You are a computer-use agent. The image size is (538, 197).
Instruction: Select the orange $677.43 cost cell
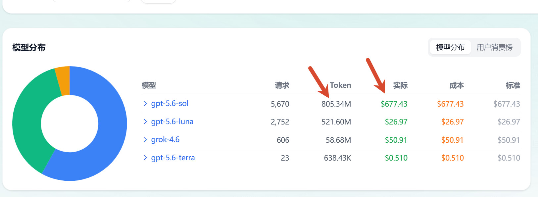[450, 104]
